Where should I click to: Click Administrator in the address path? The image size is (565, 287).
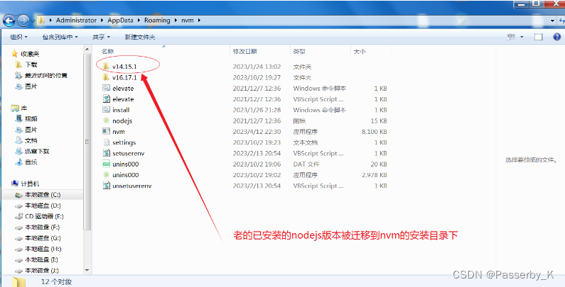click(76, 21)
